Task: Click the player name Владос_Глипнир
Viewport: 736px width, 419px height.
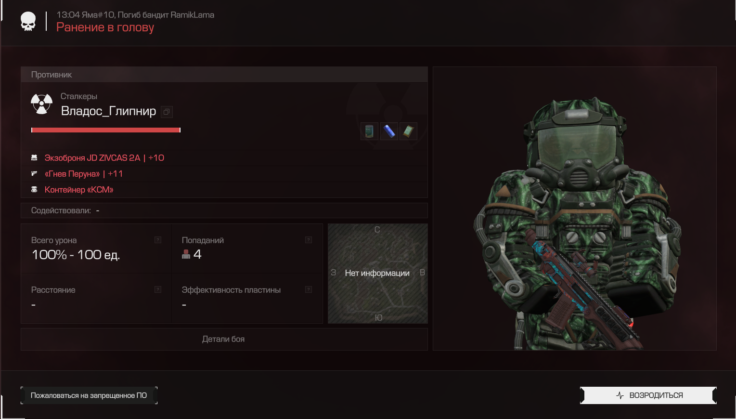Action: [x=109, y=111]
